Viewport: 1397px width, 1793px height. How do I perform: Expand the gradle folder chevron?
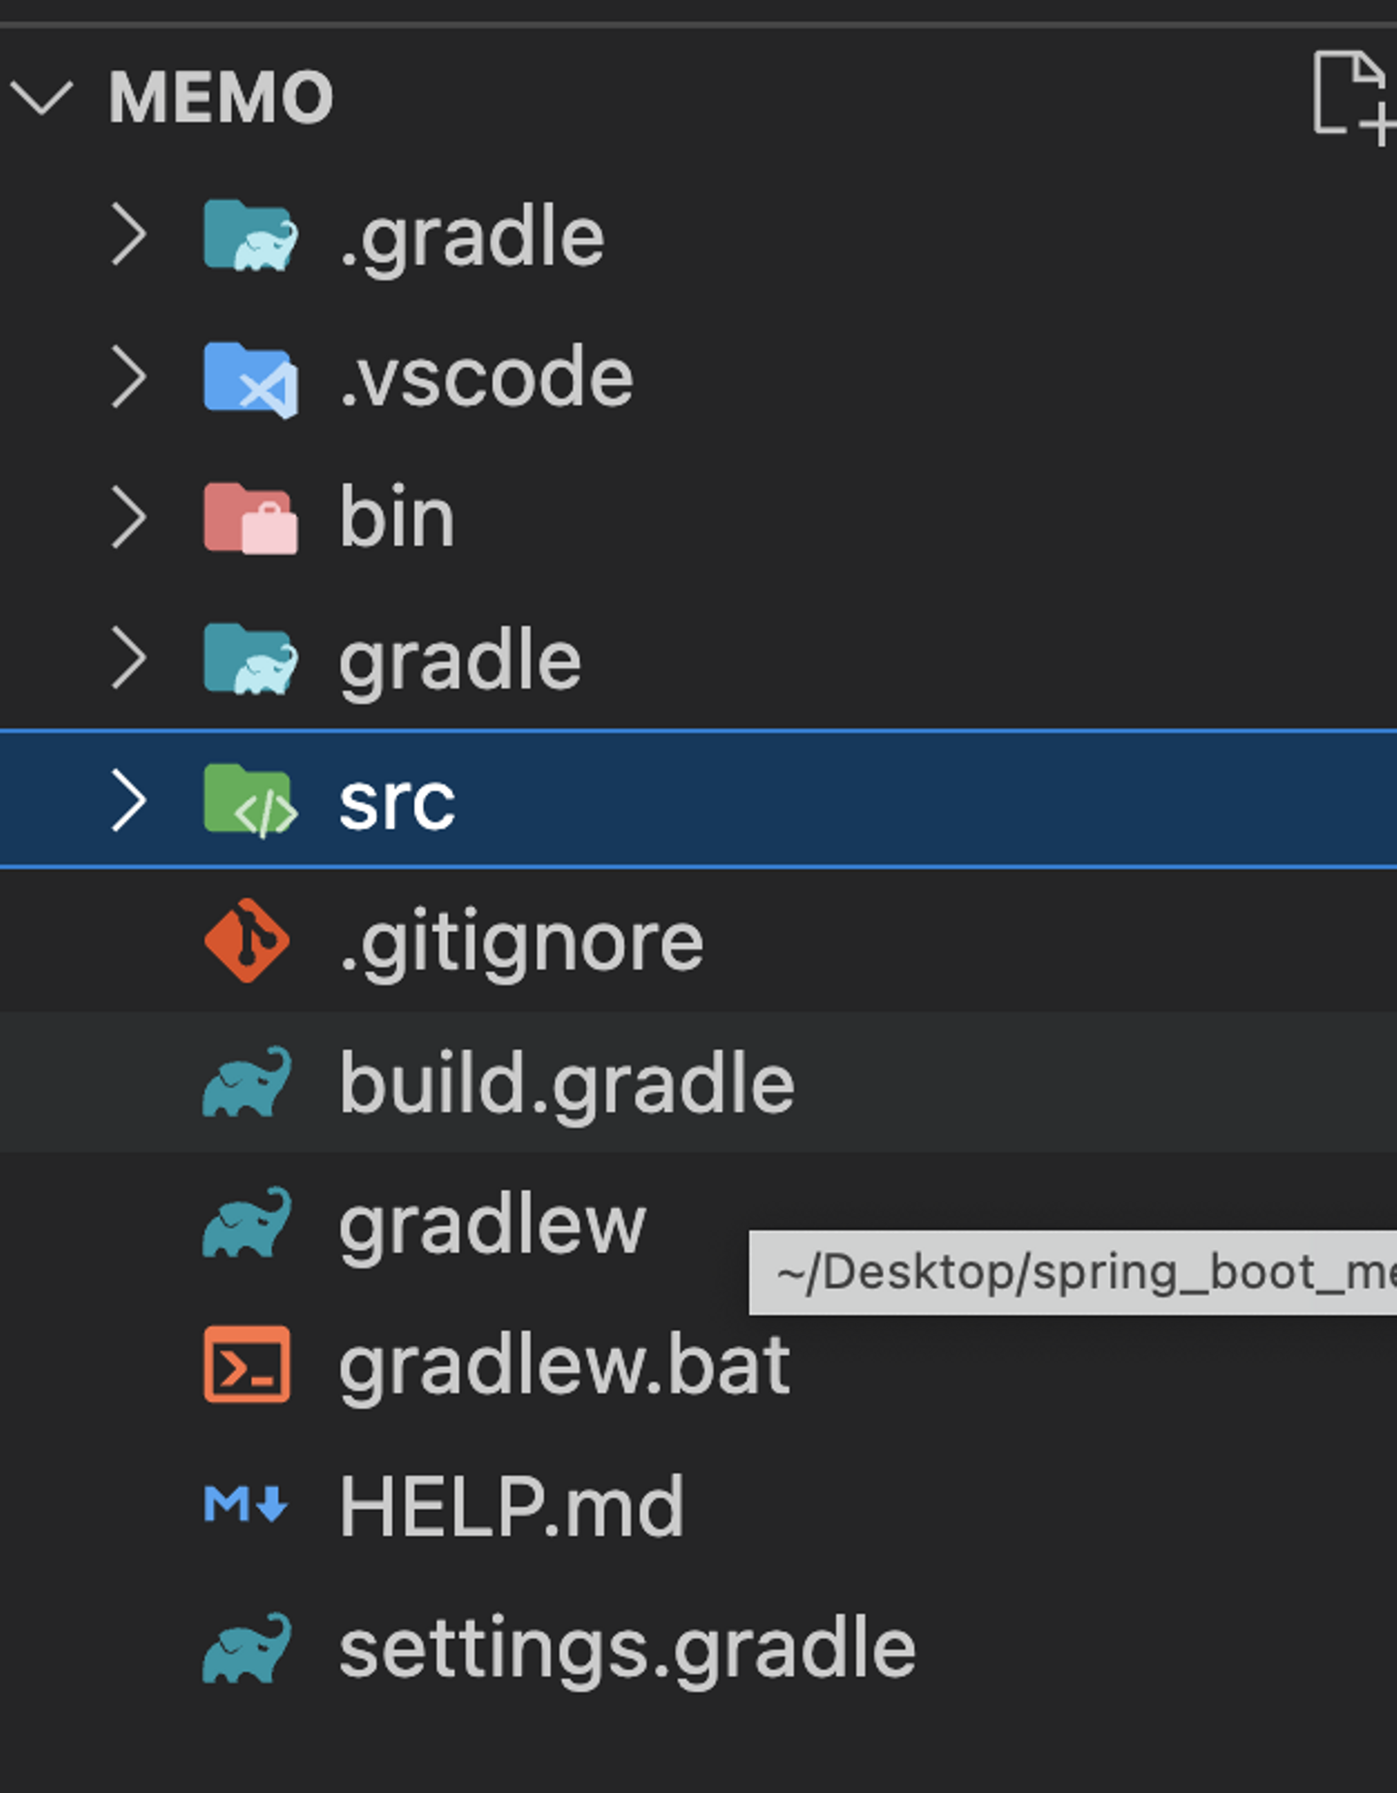click(128, 659)
